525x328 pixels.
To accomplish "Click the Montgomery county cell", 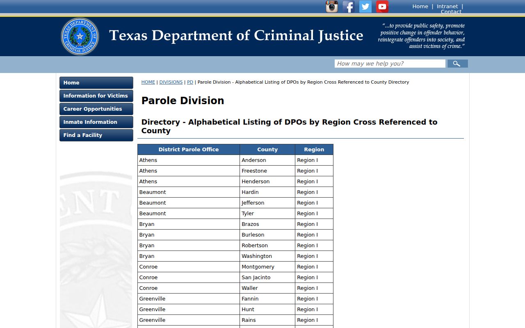I will click(x=267, y=267).
